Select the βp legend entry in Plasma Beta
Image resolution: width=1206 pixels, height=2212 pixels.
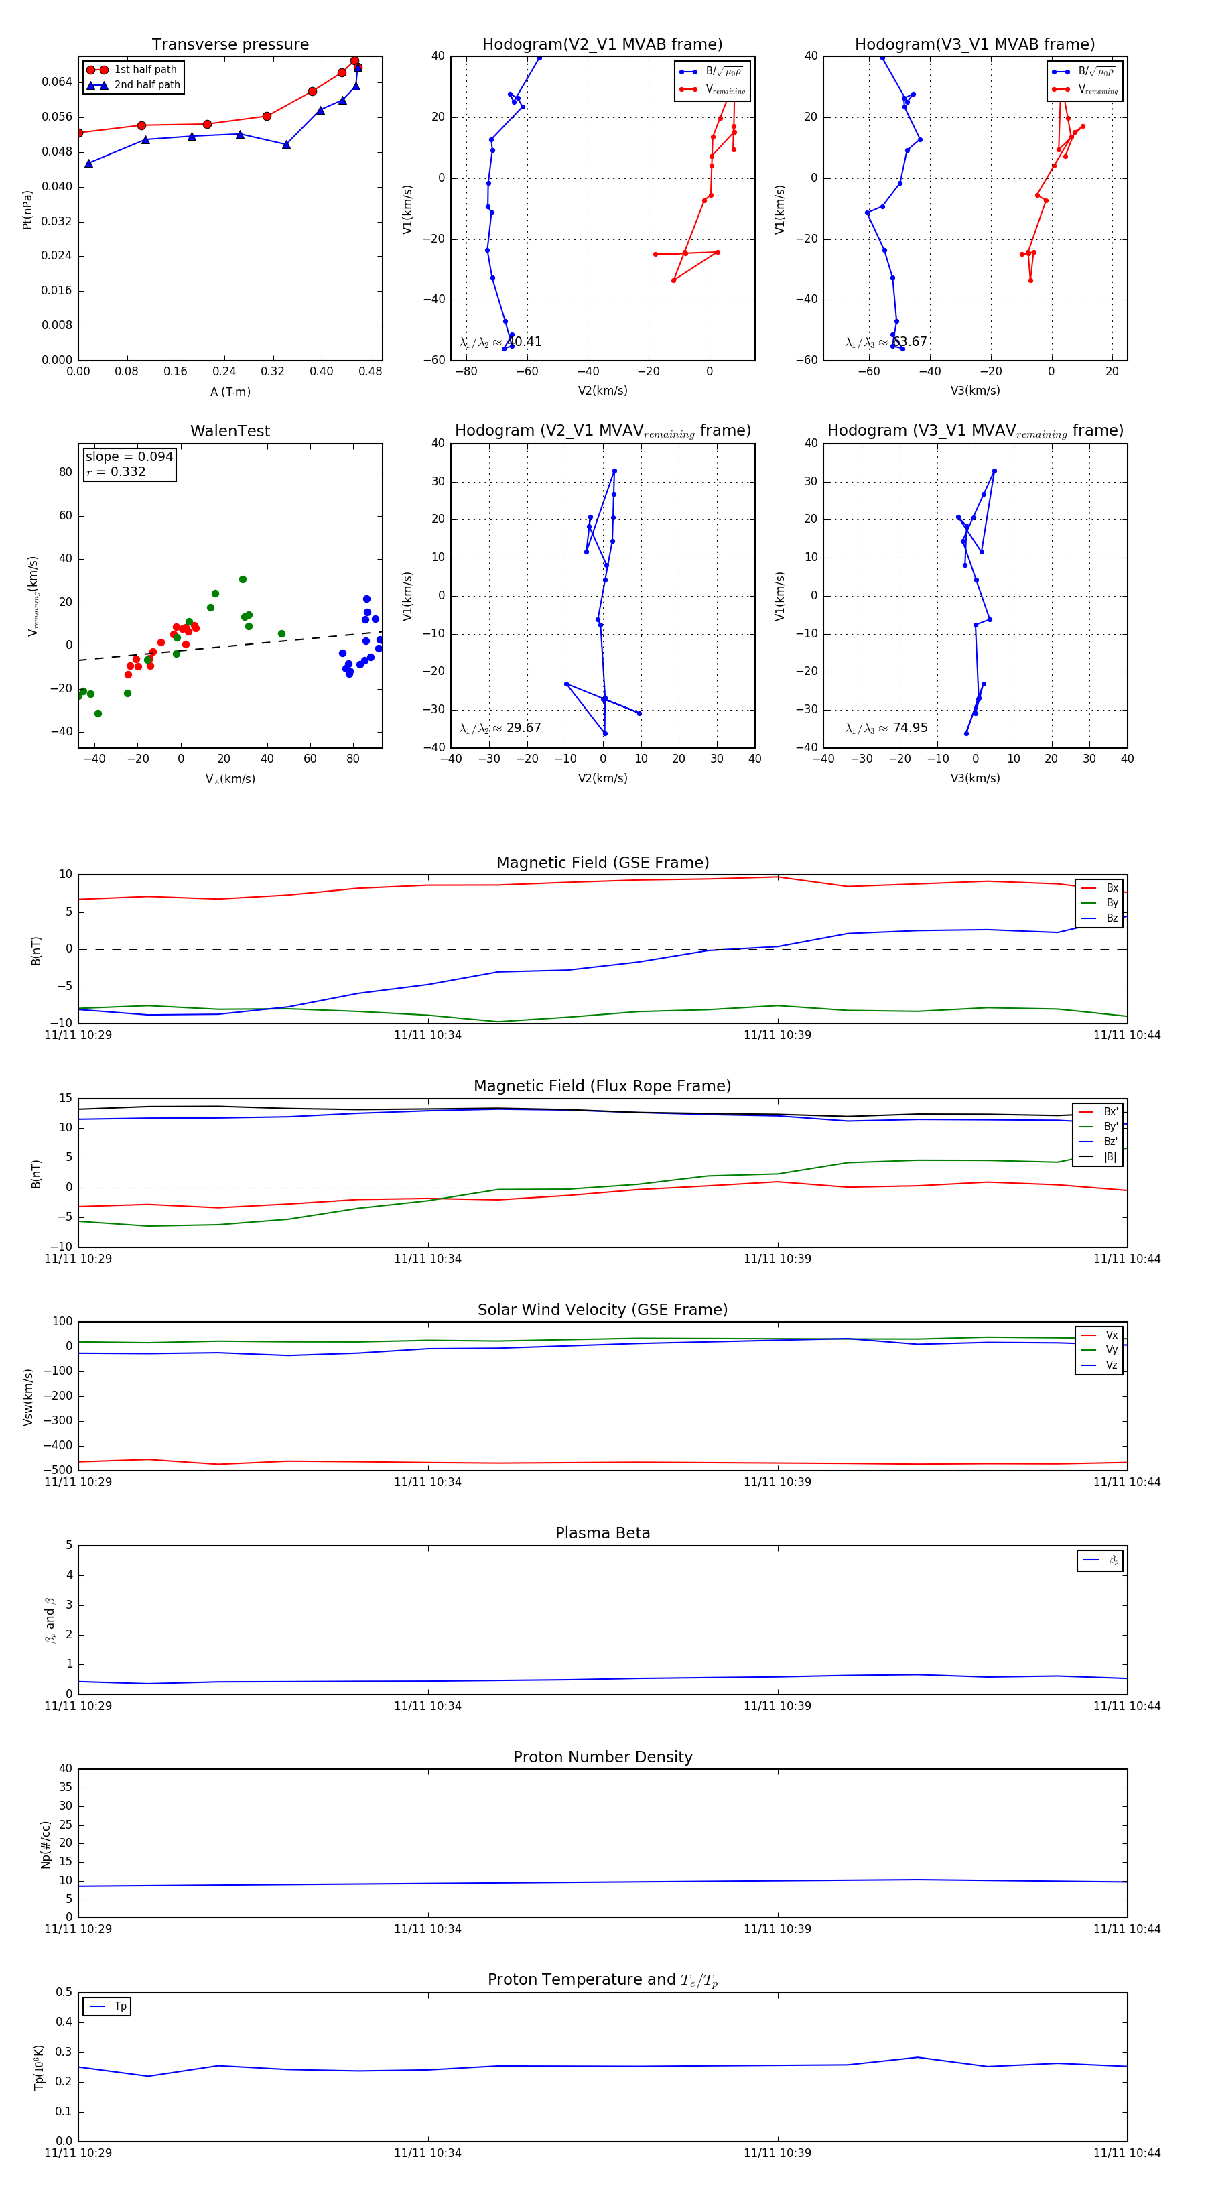pos(1100,1560)
